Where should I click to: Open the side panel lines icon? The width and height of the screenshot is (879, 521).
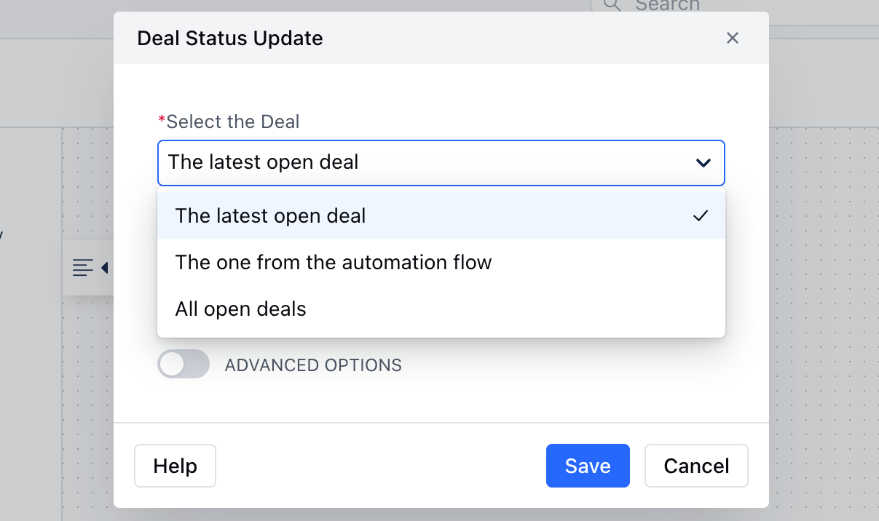coord(82,268)
